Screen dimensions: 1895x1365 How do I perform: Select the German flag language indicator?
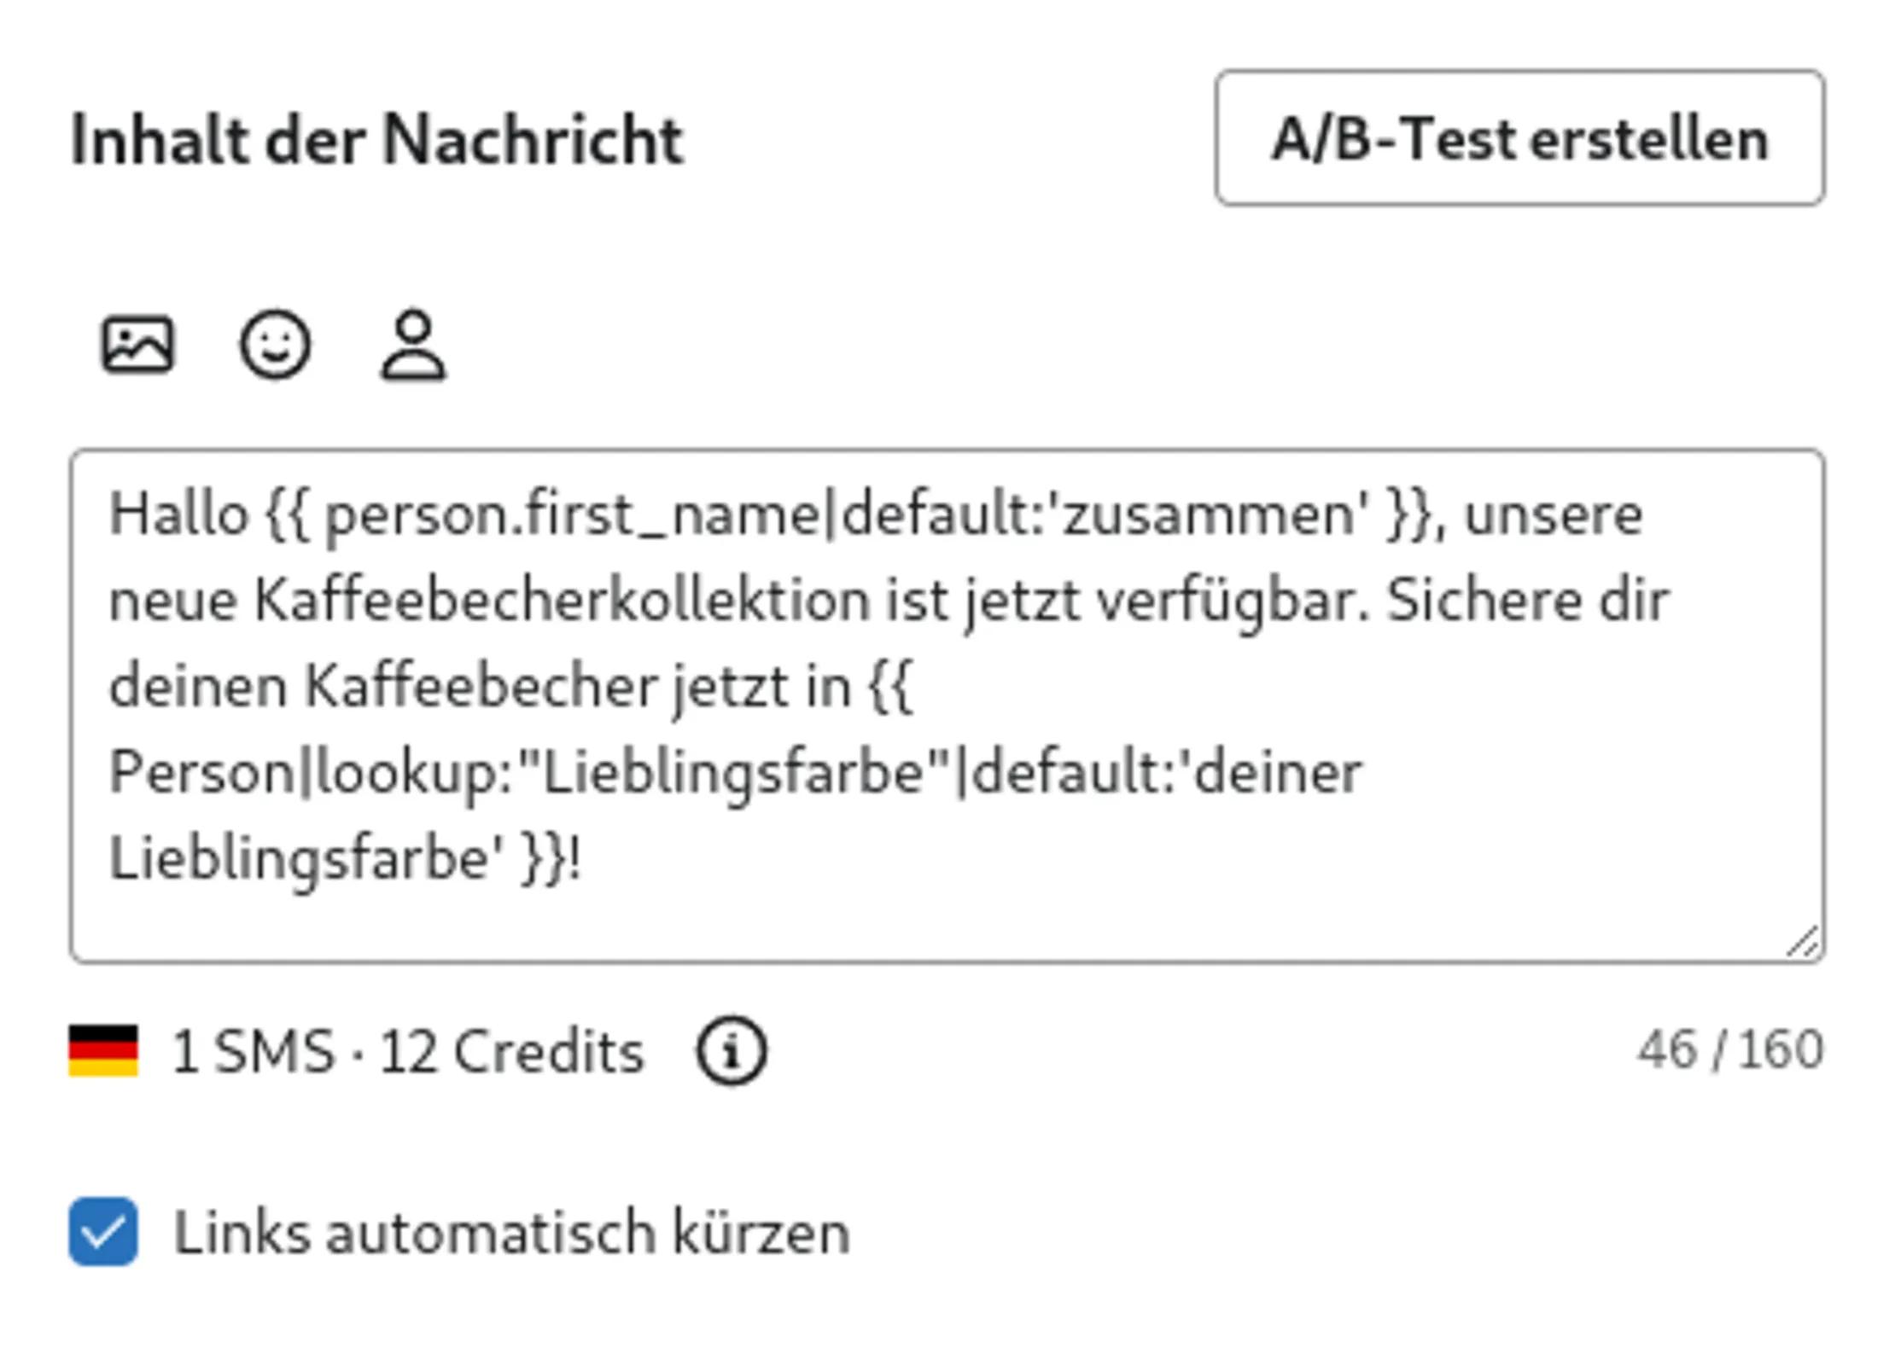pyautogui.click(x=104, y=1049)
